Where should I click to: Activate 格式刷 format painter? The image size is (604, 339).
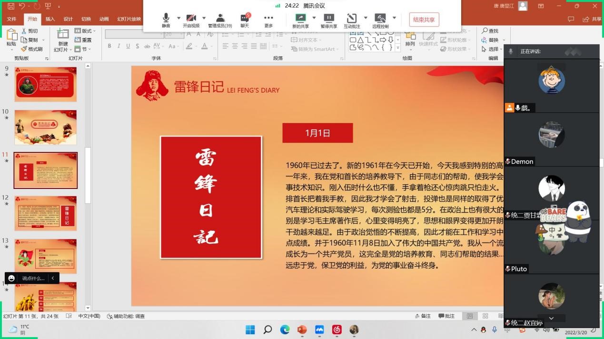point(32,49)
